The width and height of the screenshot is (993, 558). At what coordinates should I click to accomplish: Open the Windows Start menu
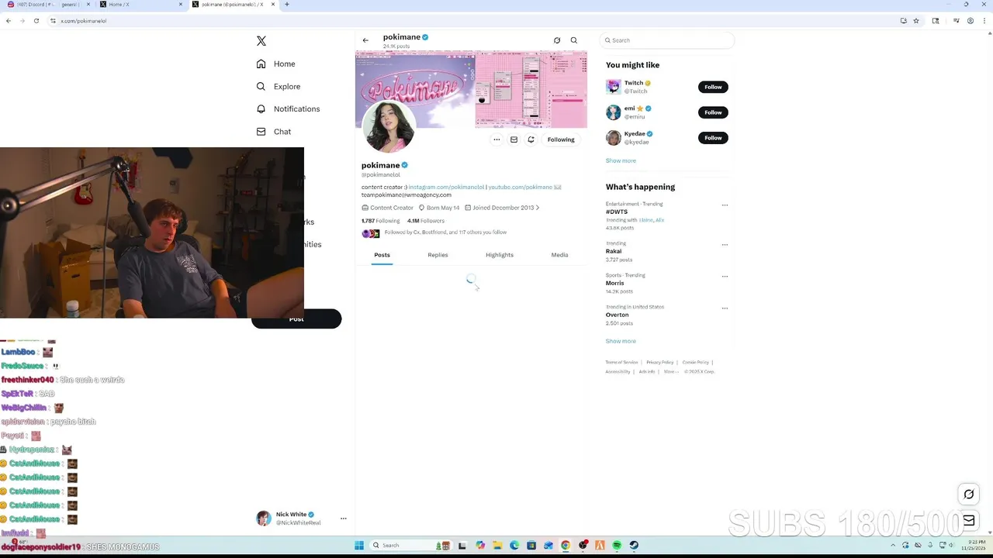(359, 545)
